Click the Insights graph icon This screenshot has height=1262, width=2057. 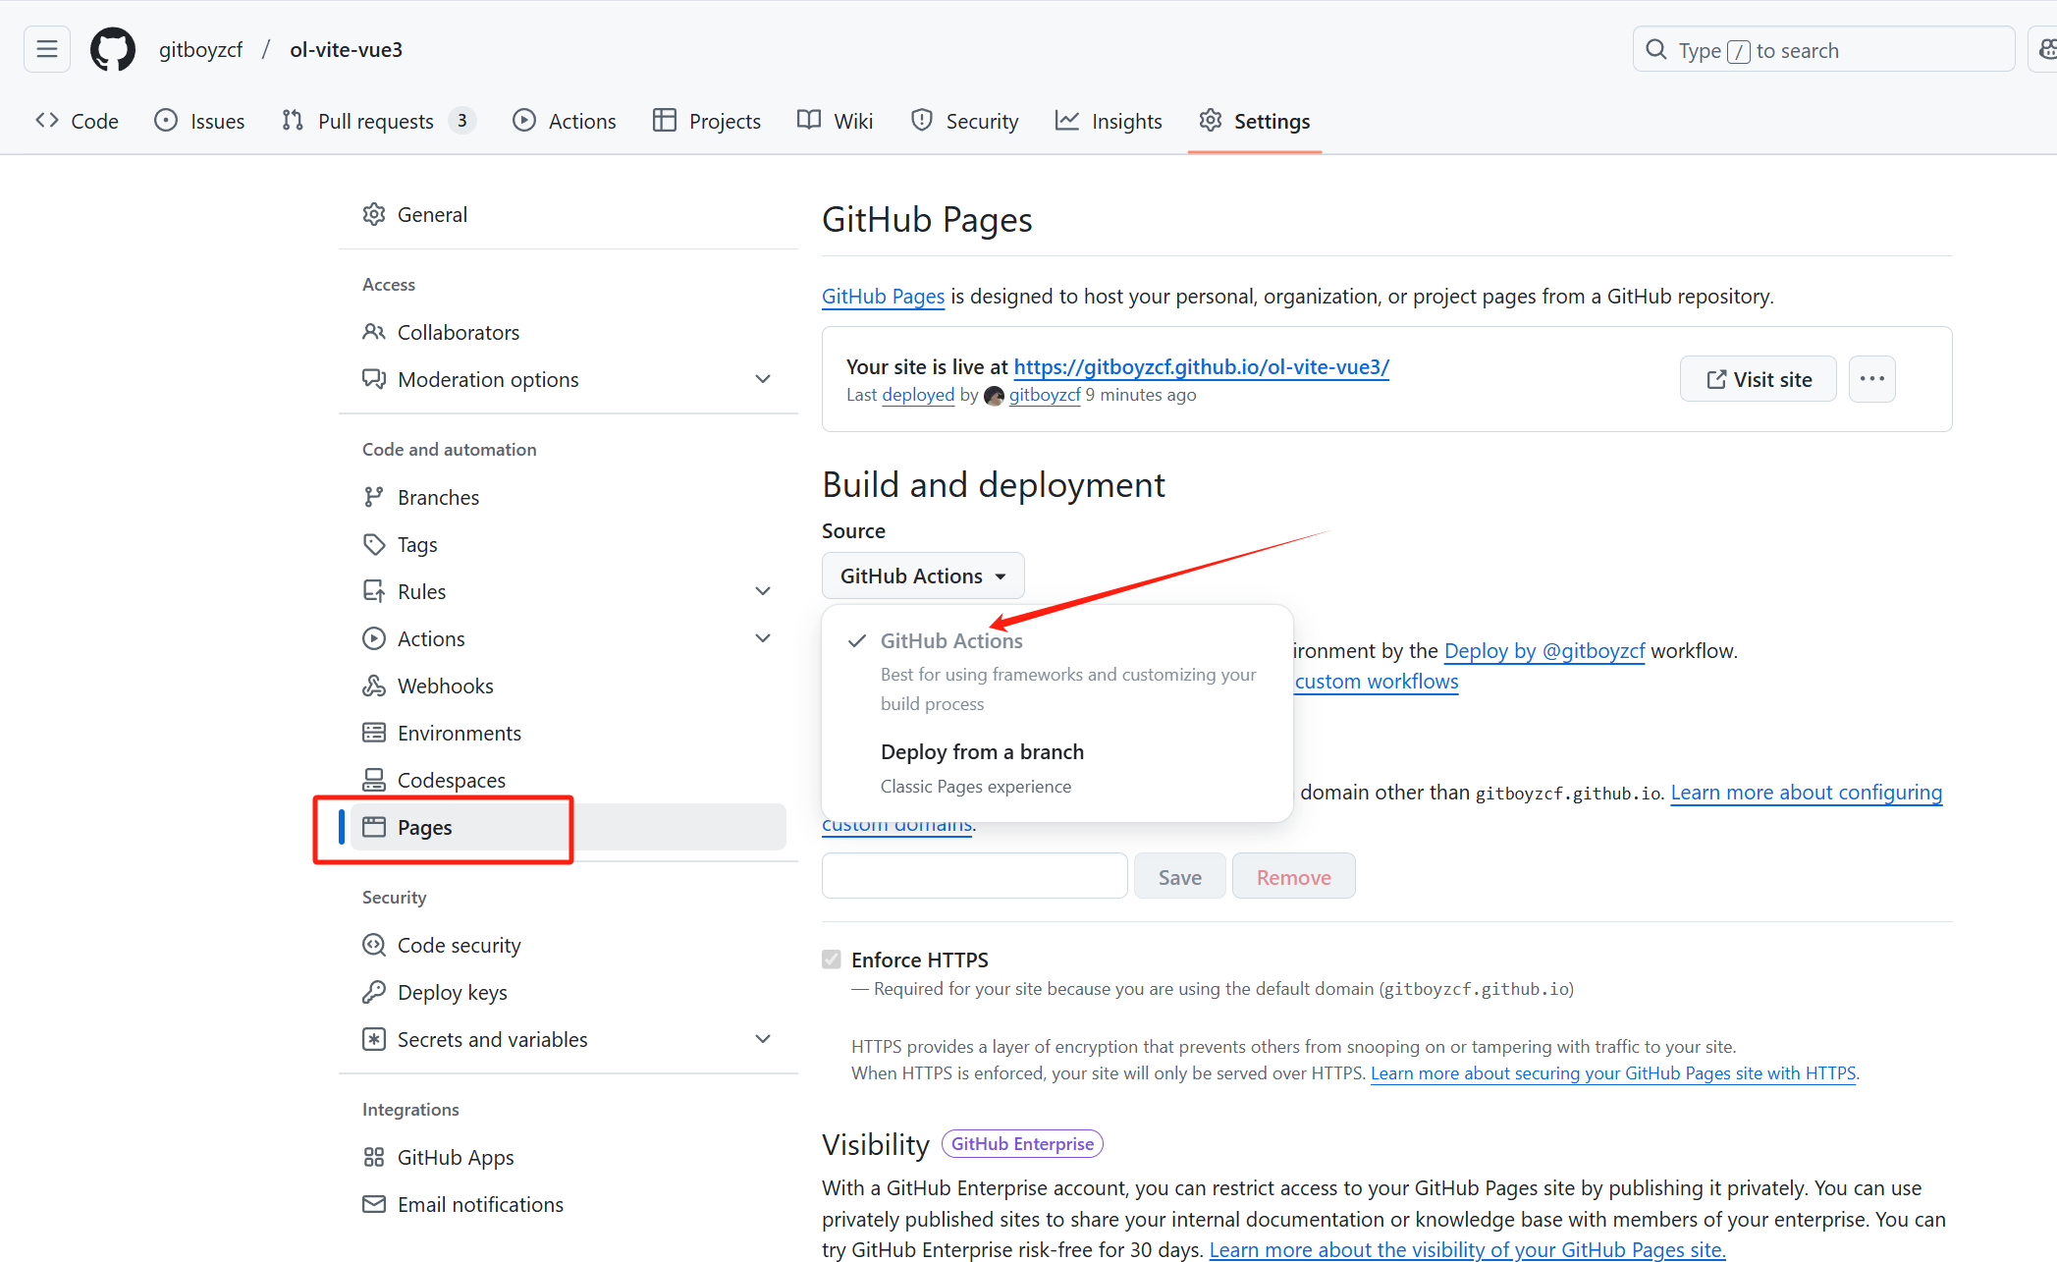tap(1067, 120)
